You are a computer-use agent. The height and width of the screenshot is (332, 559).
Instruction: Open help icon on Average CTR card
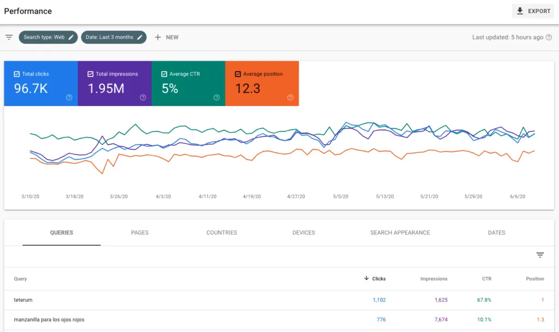(216, 97)
